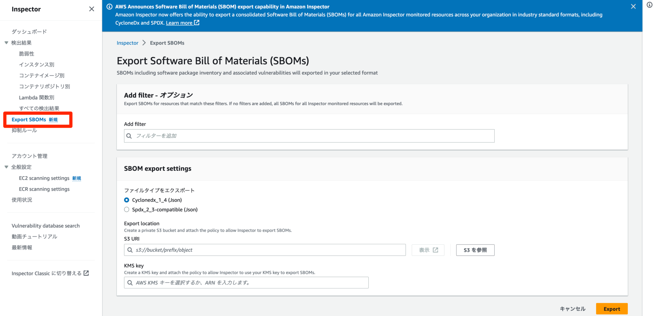The width and height of the screenshot is (657, 316).
Task: Open the 脆弱性 findings page
Action: click(26, 54)
